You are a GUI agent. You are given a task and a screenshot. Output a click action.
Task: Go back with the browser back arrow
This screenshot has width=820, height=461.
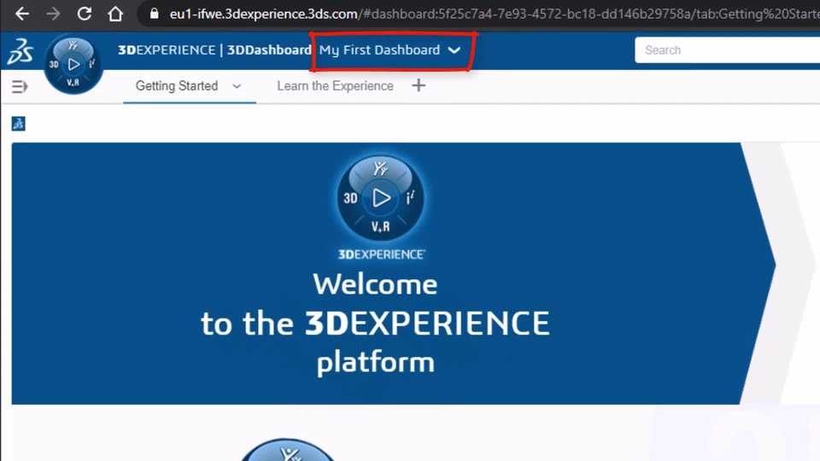[22, 14]
